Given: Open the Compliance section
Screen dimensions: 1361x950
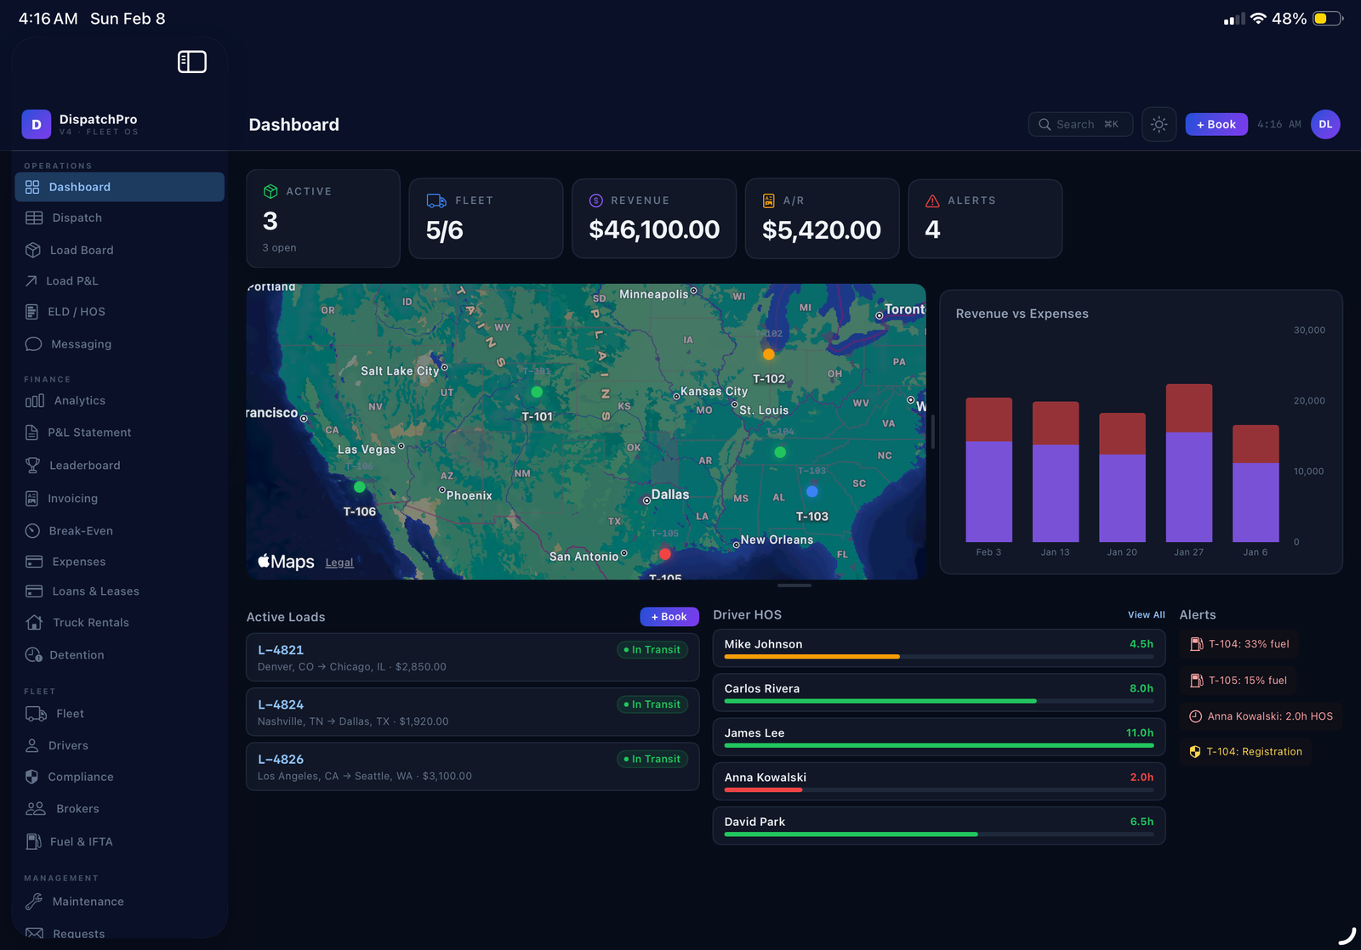Looking at the screenshot, I should click(83, 777).
